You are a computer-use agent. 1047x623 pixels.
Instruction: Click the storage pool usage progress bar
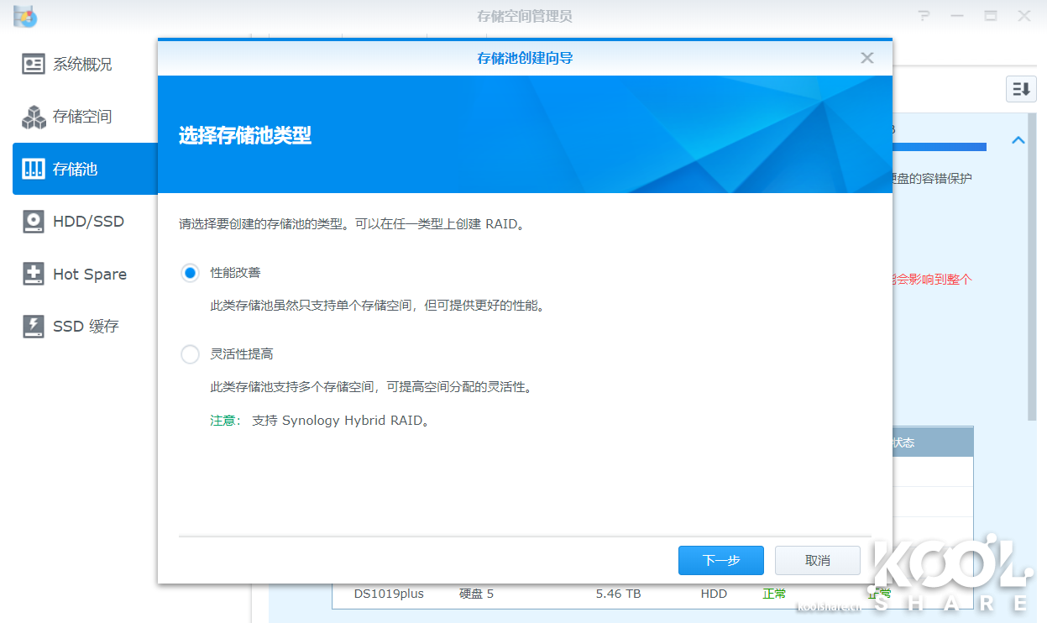coord(939,147)
